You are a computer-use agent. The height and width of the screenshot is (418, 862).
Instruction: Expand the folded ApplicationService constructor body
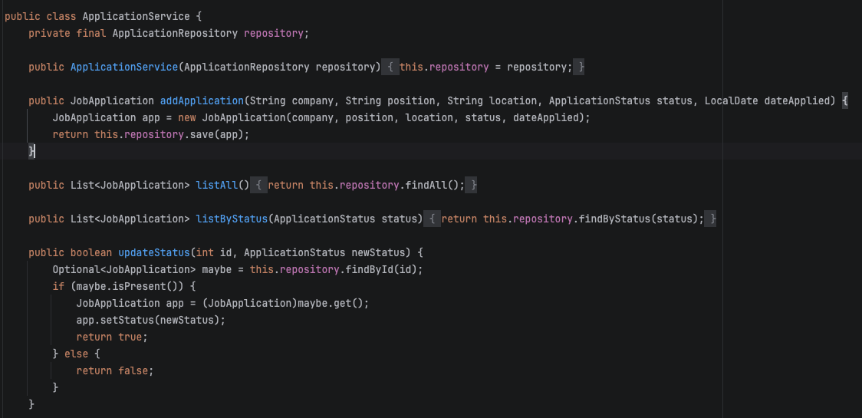[390, 67]
